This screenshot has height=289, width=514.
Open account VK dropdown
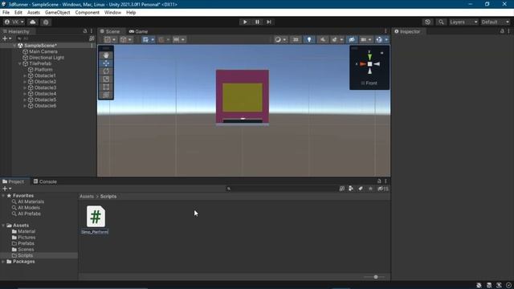14,22
